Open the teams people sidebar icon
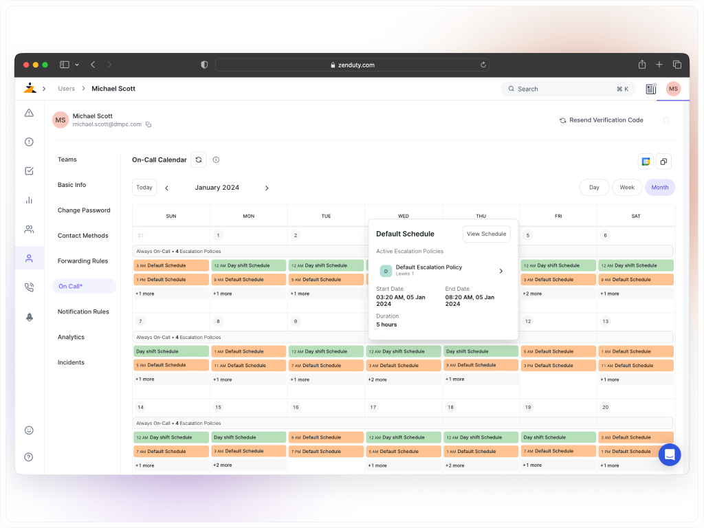Viewport: 704px width, 528px height. coord(29,230)
